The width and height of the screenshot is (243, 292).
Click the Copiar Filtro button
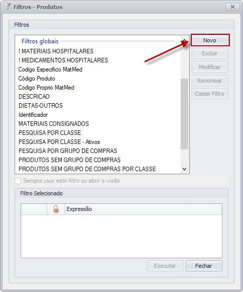point(210,94)
